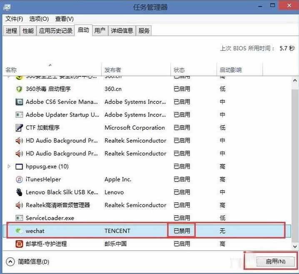Open the 选项(O) menu

click(x=39, y=19)
